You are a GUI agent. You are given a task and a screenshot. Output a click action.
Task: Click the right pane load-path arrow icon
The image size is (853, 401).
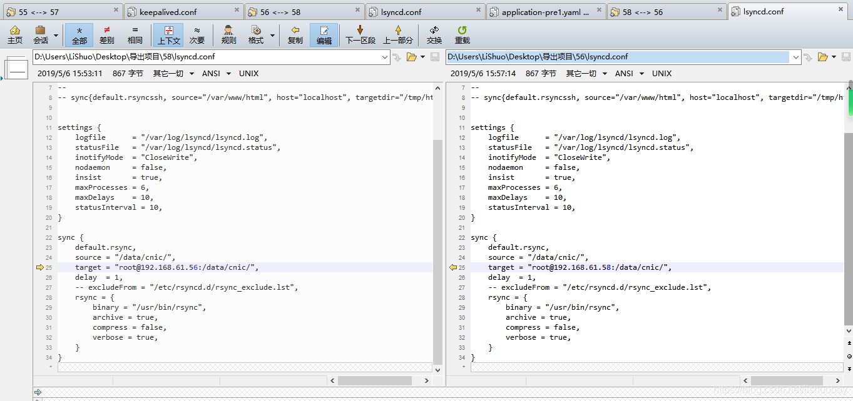coord(808,57)
